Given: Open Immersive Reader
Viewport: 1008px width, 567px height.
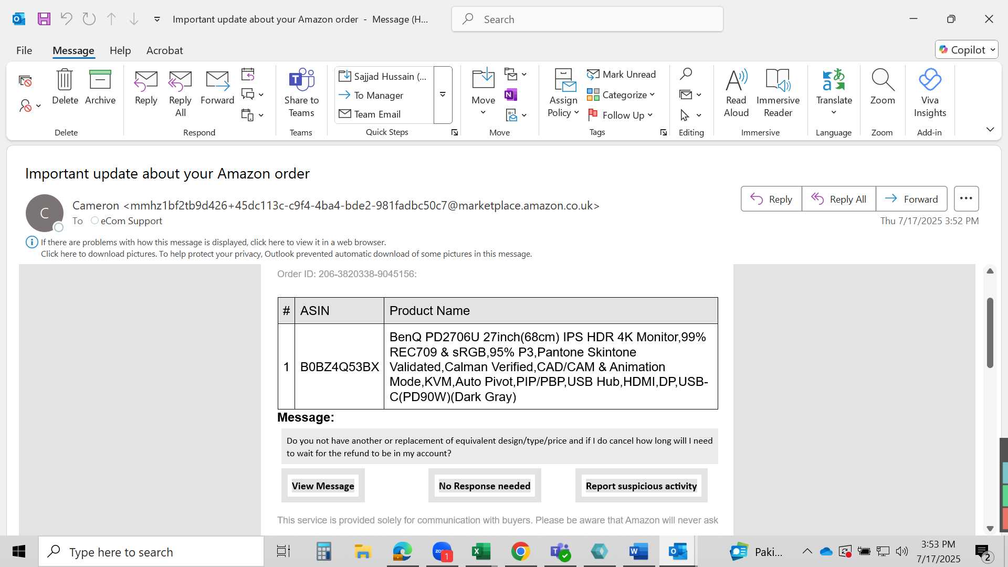Looking at the screenshot, I should click(778, 93).
